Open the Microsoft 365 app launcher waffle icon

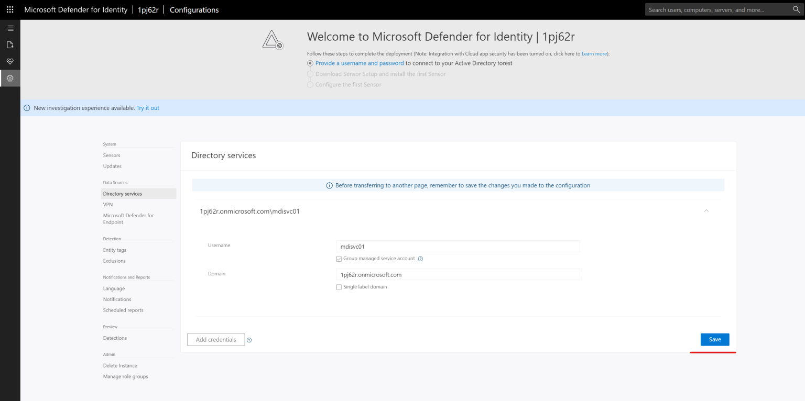(x=9, y=9)
